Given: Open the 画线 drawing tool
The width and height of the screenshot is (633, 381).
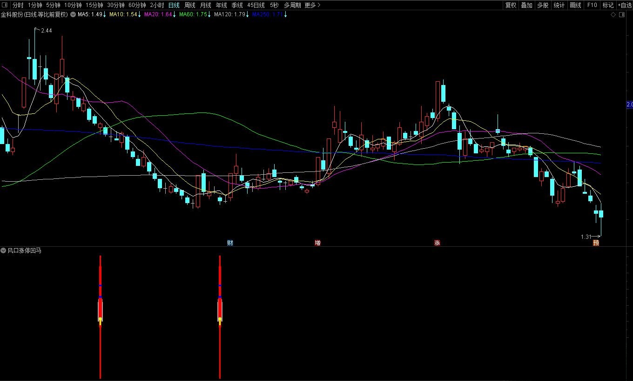Looking at the screenshot, I should coord(576,5).
